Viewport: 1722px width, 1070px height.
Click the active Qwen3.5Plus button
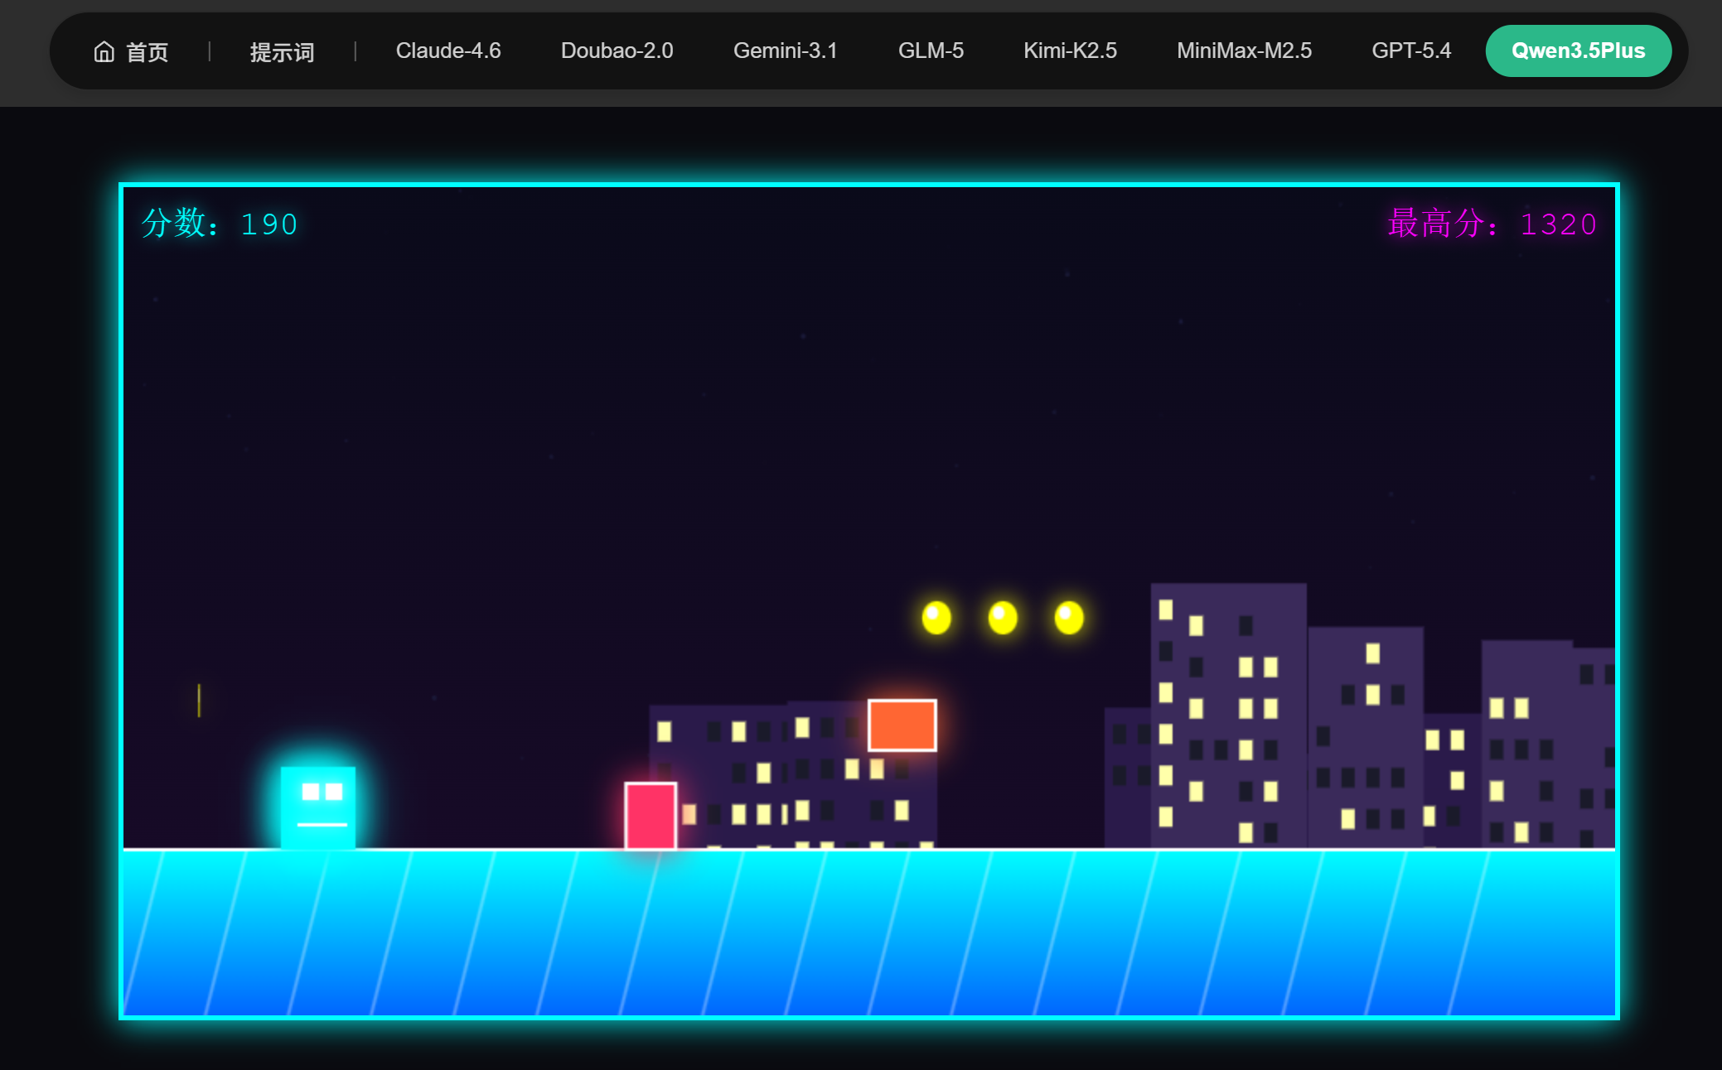coord(1578,51)
